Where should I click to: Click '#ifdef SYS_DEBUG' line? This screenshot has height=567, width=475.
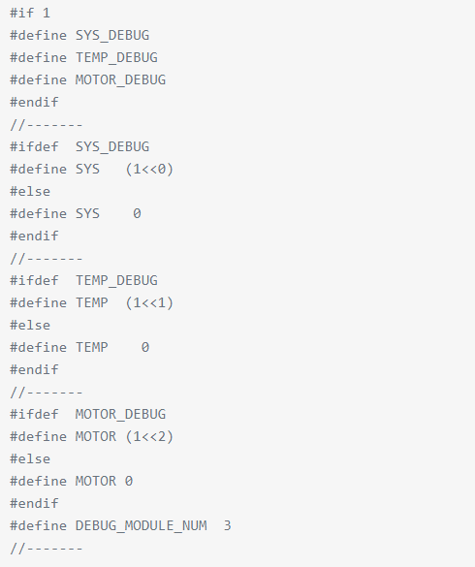coord(79,146)
